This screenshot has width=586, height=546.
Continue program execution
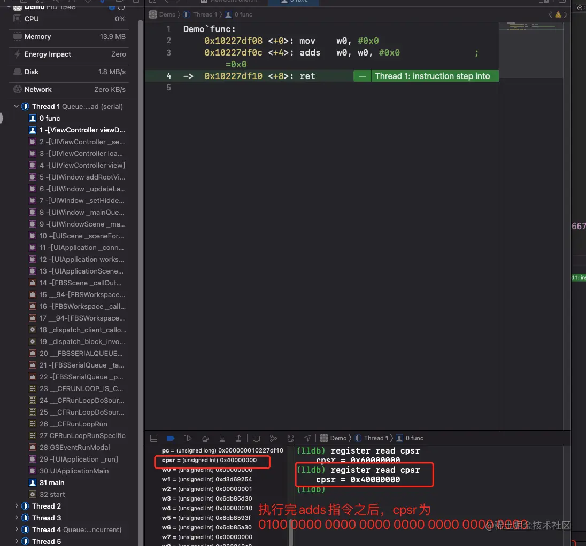188,438
